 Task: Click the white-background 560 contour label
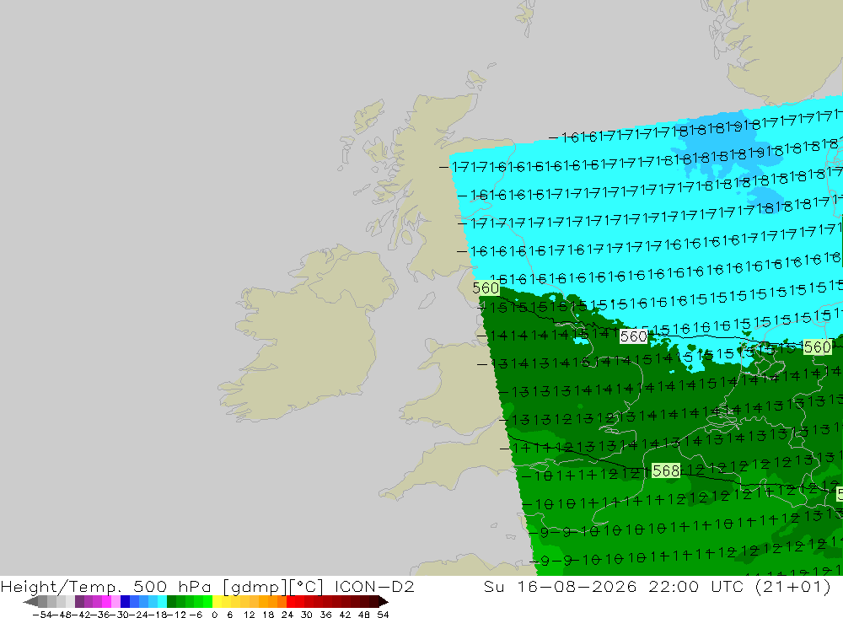(633, 336)
